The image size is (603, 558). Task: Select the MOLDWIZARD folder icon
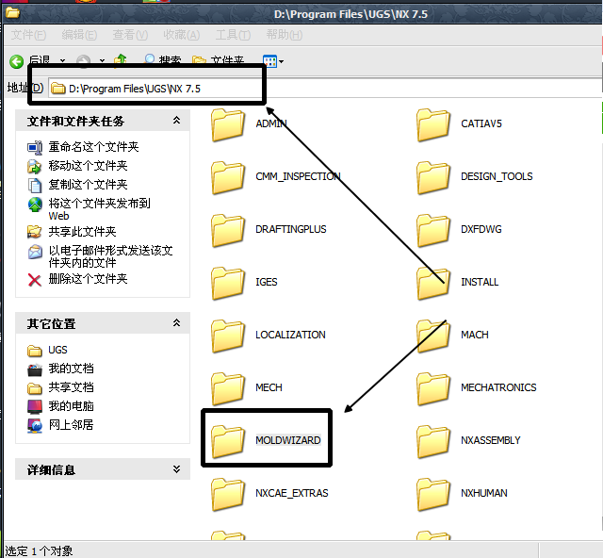coord(228,440)
